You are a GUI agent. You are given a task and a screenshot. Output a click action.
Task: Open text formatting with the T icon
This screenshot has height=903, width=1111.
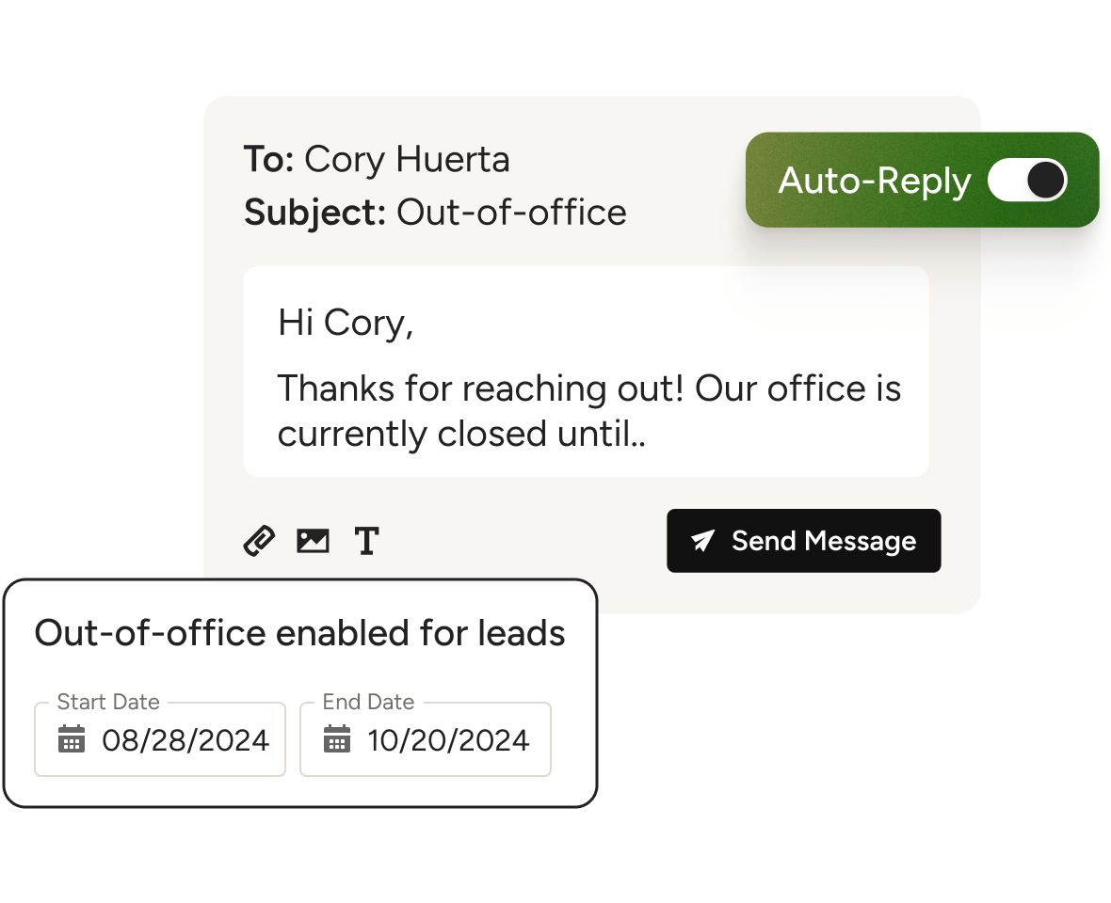pyautogui.click(x=366, y=541)
